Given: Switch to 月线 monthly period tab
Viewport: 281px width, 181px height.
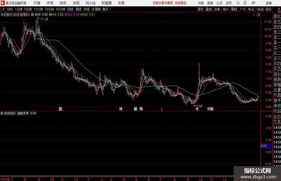Looking at the screenshot, I should [x=87, y=9].
